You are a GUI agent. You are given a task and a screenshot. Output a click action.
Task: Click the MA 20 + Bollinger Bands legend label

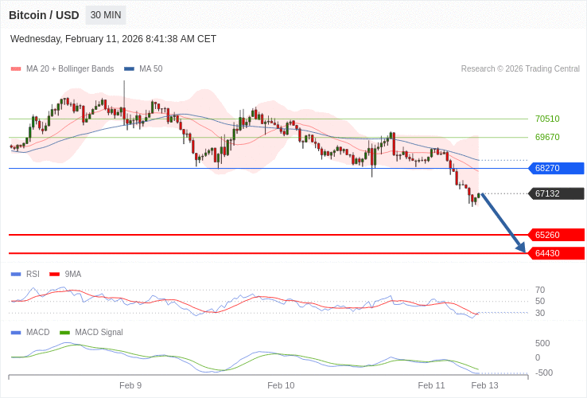click(70, 69)
